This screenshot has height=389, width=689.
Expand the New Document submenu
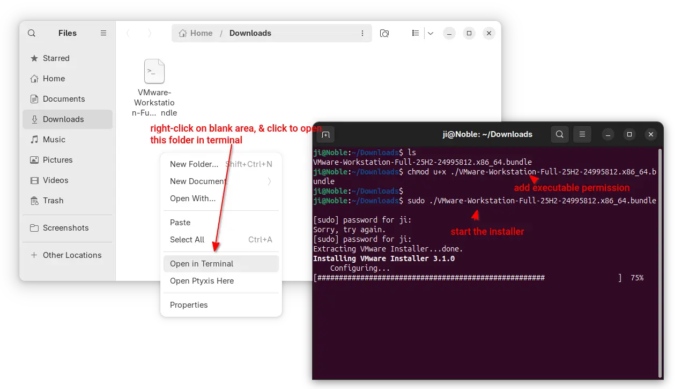click(269, 181)
